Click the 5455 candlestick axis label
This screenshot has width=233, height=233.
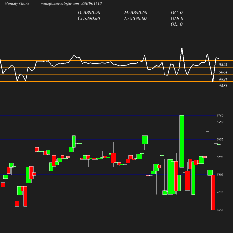tap(220, 139)
